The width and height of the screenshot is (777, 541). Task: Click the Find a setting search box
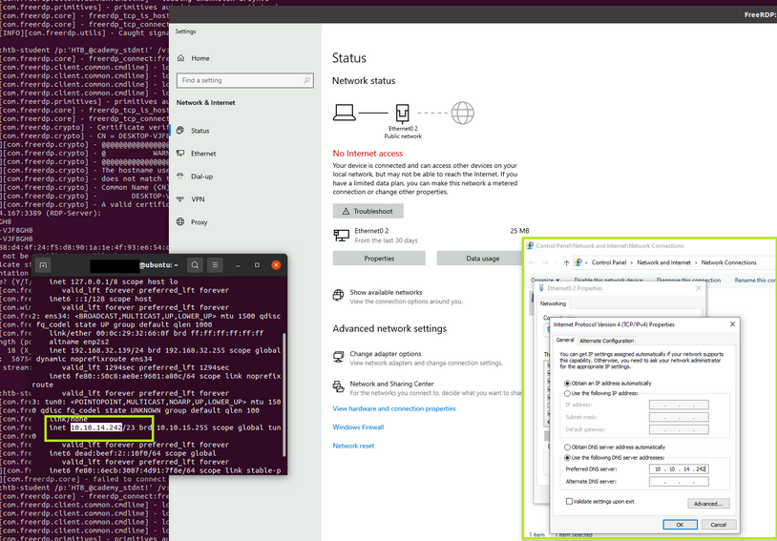pyautogui.click(x=244, y=80)
